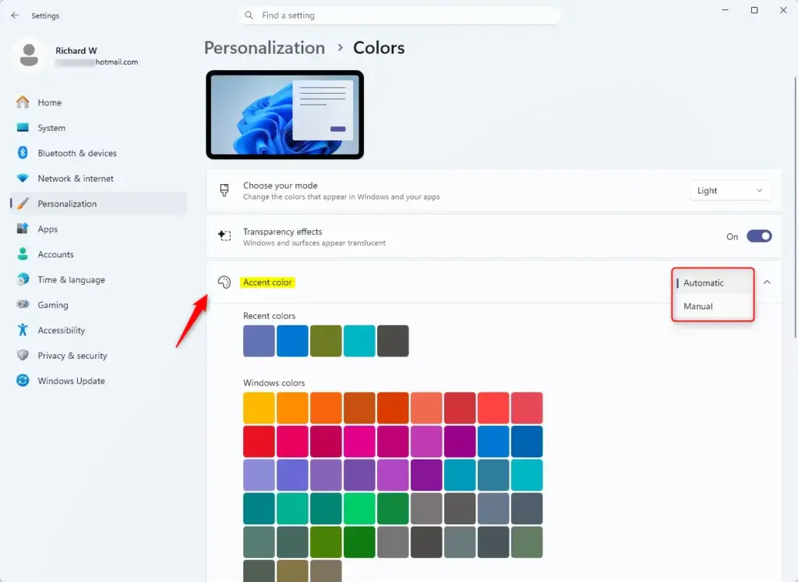Select Manual accent color option
The width and height of the screenshot is (798, 582).
(712, 307)
